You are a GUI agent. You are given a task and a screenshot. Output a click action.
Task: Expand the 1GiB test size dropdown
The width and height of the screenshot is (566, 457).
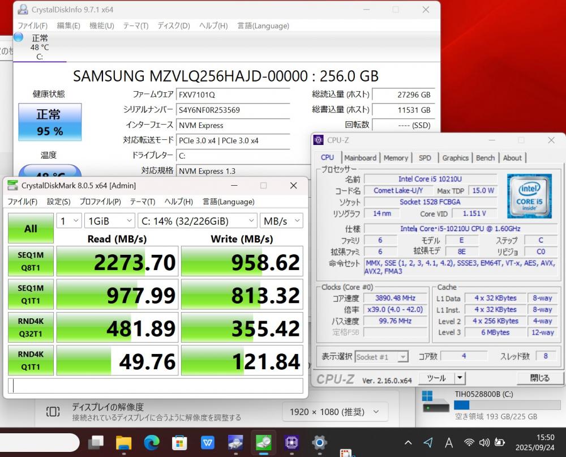coord(110,221)
